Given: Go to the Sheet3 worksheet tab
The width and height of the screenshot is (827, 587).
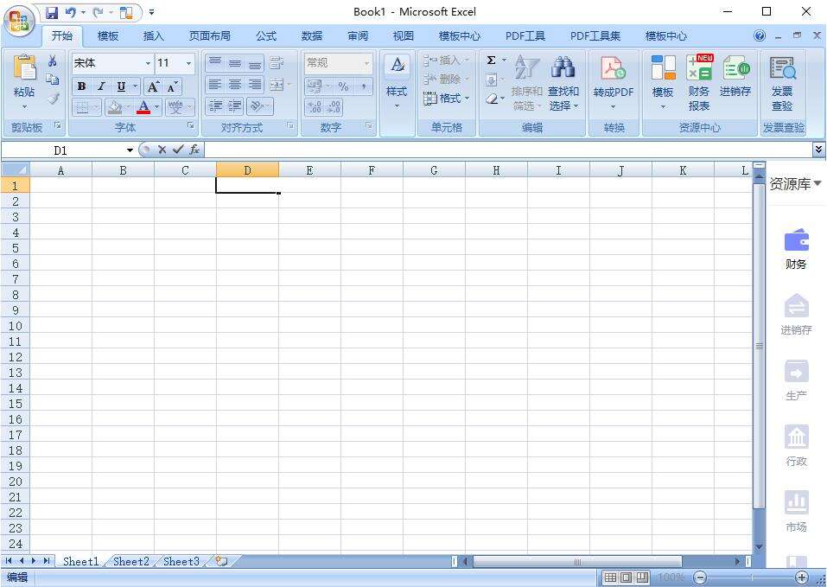Looking at the screenshot, I should [x=181, y=562].
